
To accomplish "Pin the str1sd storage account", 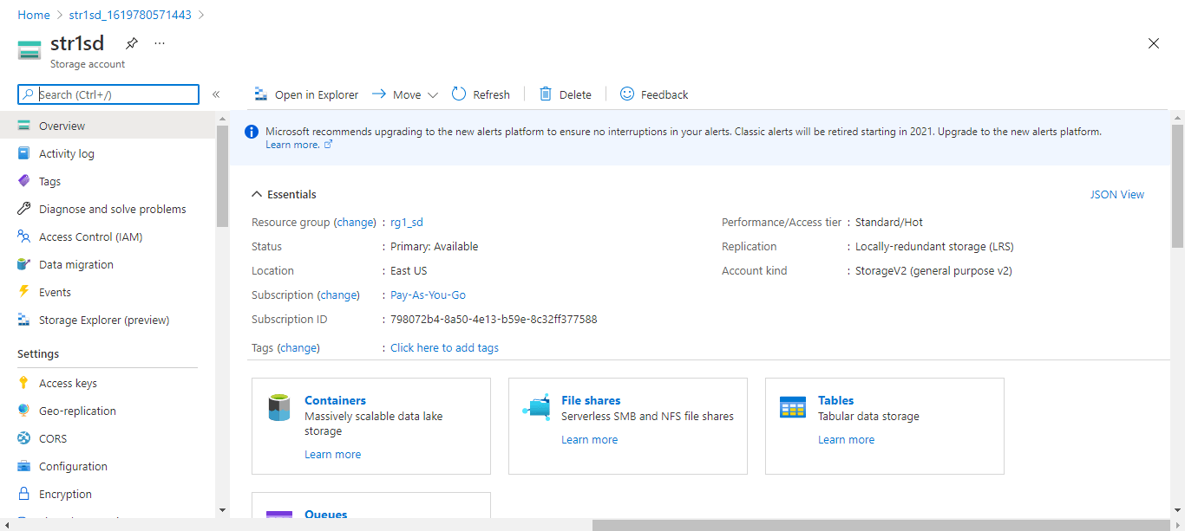I will [131, 43].
